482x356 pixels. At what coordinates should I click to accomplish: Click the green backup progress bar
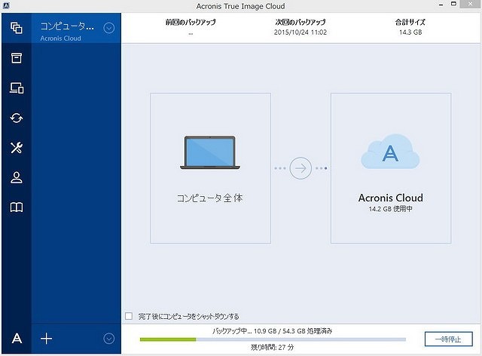coord(273,339)
